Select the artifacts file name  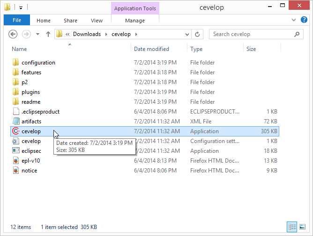coord(31,122)
